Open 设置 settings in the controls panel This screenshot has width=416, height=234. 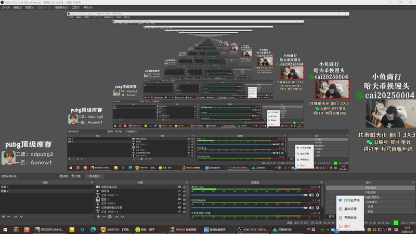(x=370, y=206)
